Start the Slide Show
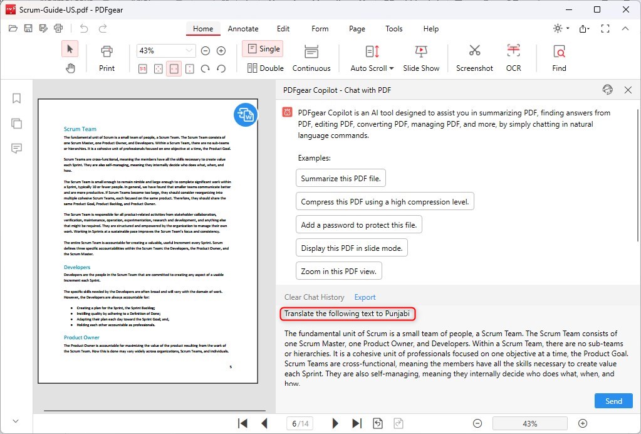Image resolution: width=641 pixels, height=434 pixels. pos(421,58)
